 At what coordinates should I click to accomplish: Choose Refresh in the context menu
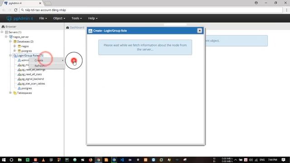(x=47, y=66)
